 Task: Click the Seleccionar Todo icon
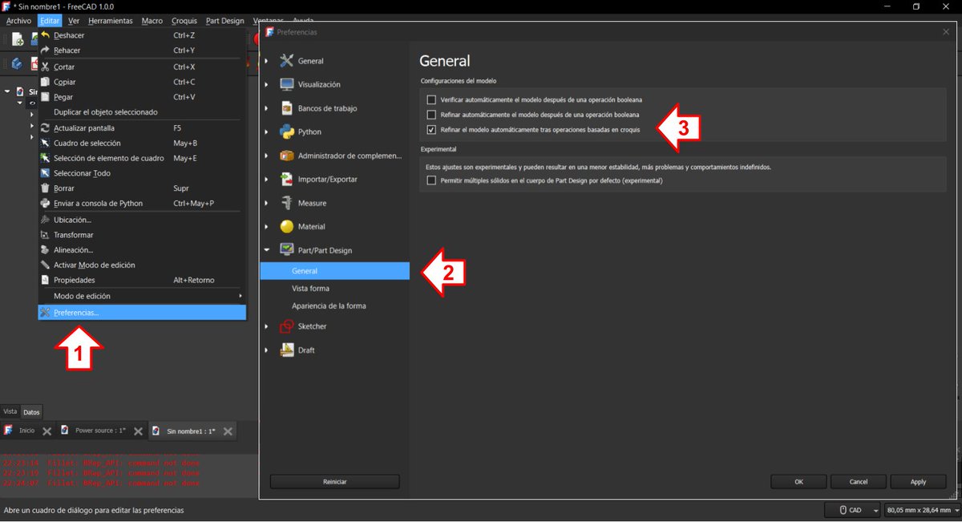click(46, 173)
